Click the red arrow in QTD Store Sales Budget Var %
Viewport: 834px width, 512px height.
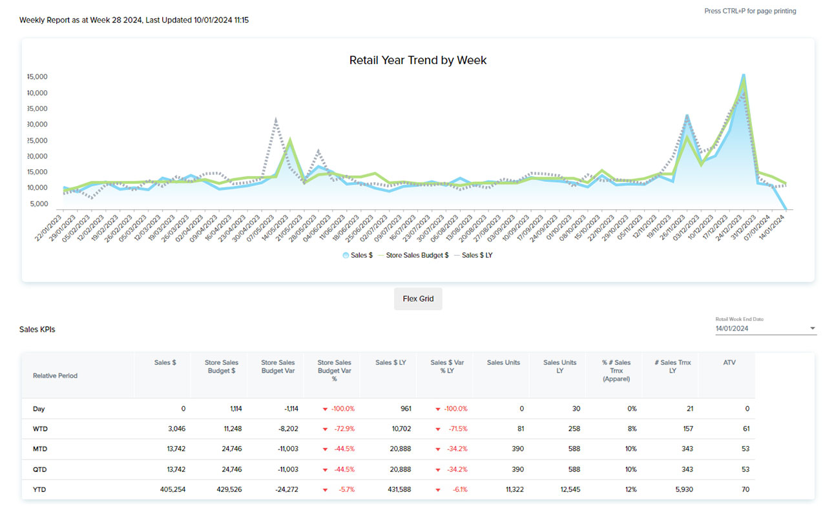click(x=325, y=470)
